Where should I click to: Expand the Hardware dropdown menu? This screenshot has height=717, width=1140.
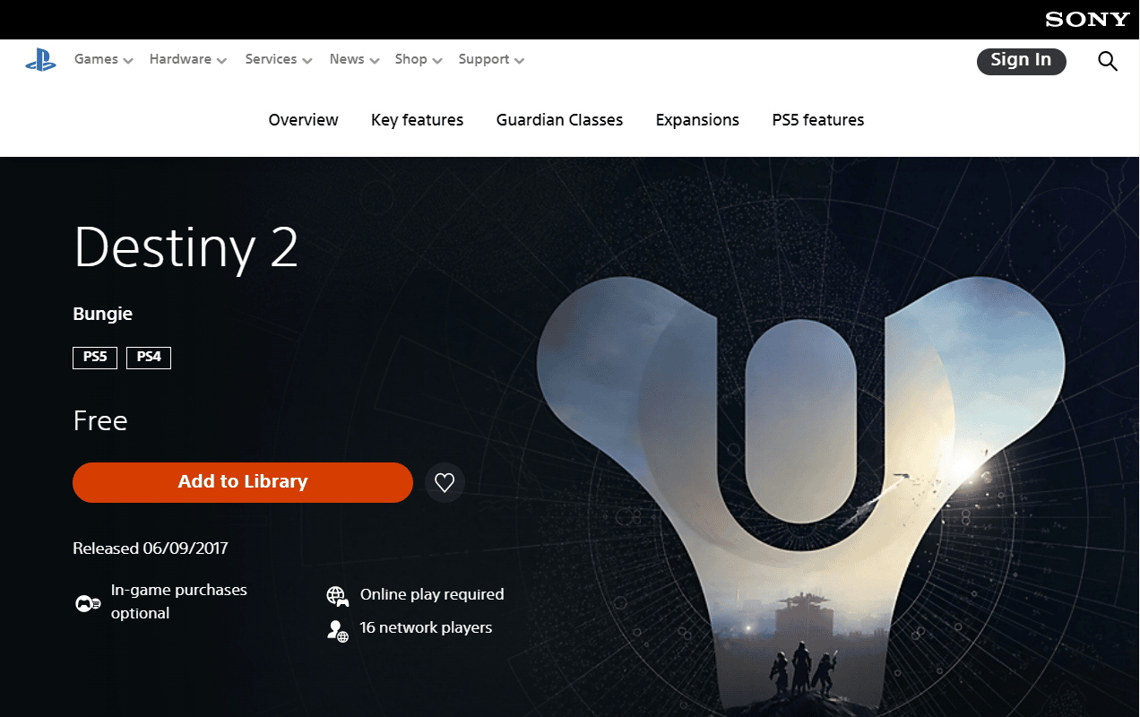[187, 60]
